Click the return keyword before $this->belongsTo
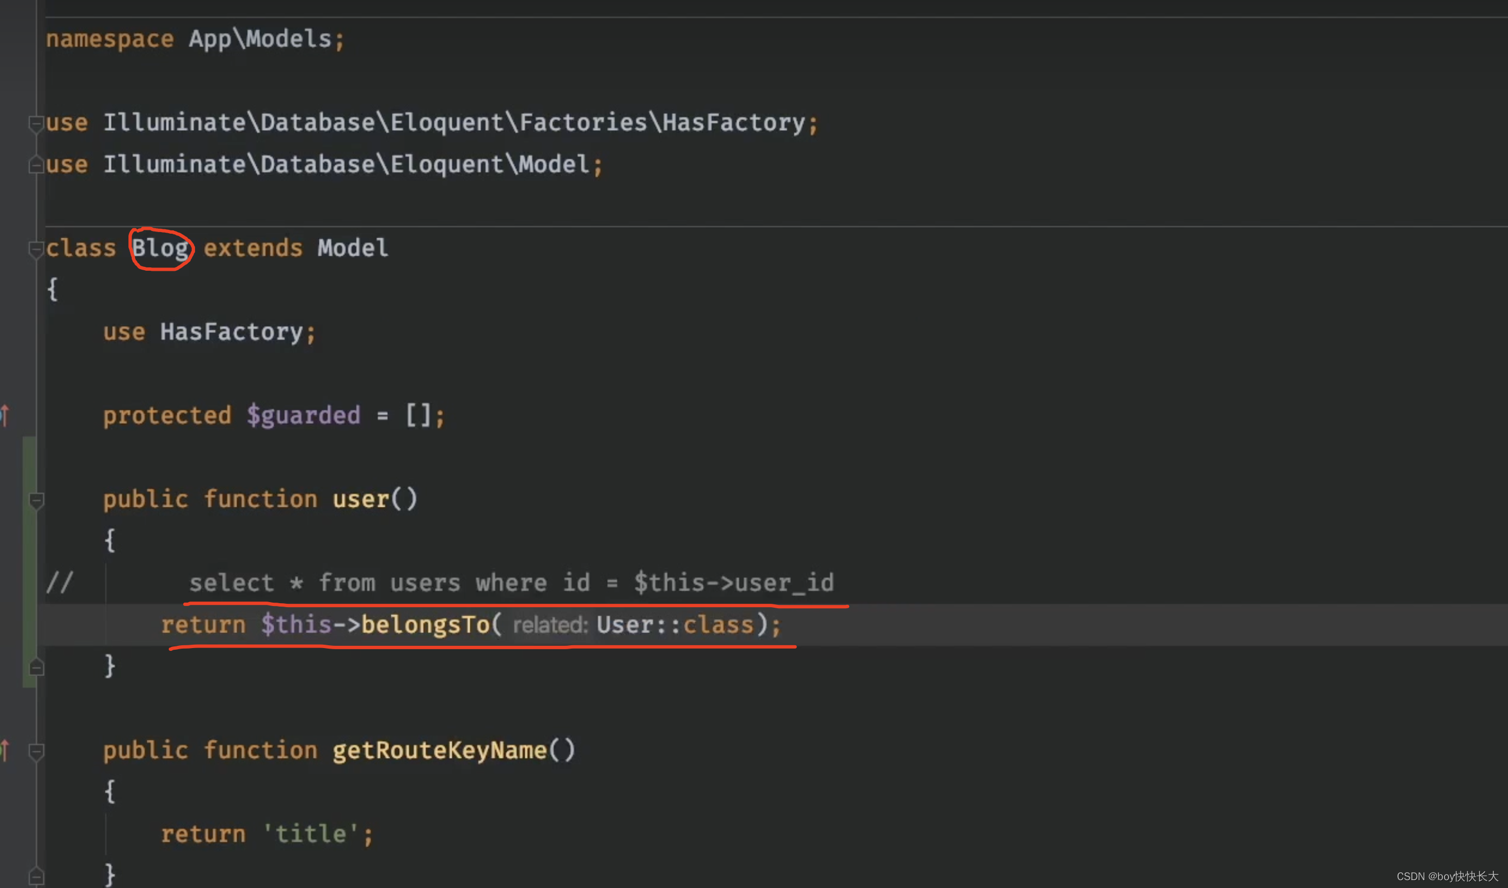 pos(203,625)
